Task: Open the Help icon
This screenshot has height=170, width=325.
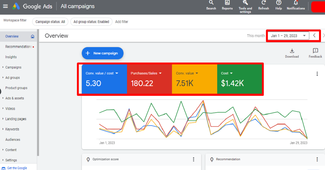Action: click(278, 5)
